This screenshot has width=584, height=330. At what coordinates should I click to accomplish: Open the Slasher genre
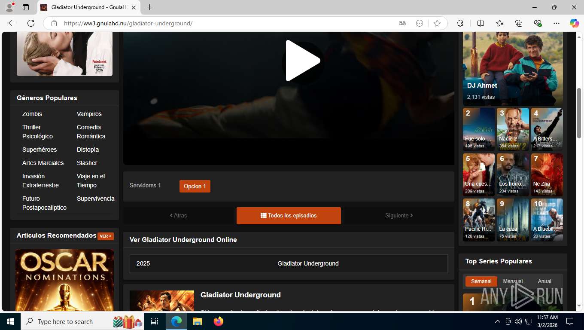point(87,163)
